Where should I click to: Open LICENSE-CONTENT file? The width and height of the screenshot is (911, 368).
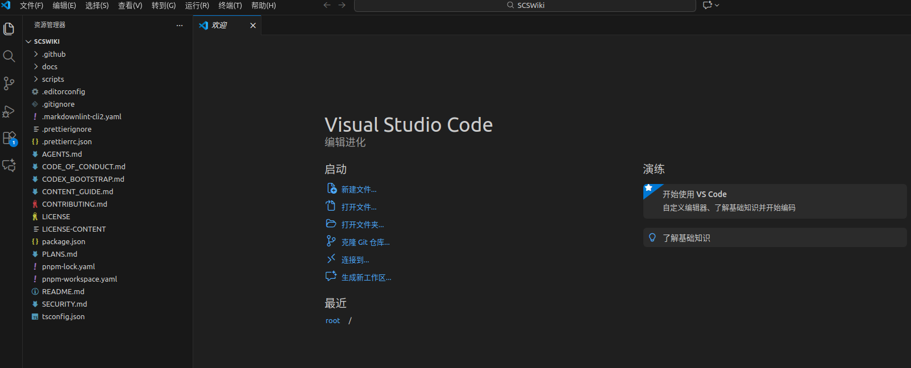(107, 229)
